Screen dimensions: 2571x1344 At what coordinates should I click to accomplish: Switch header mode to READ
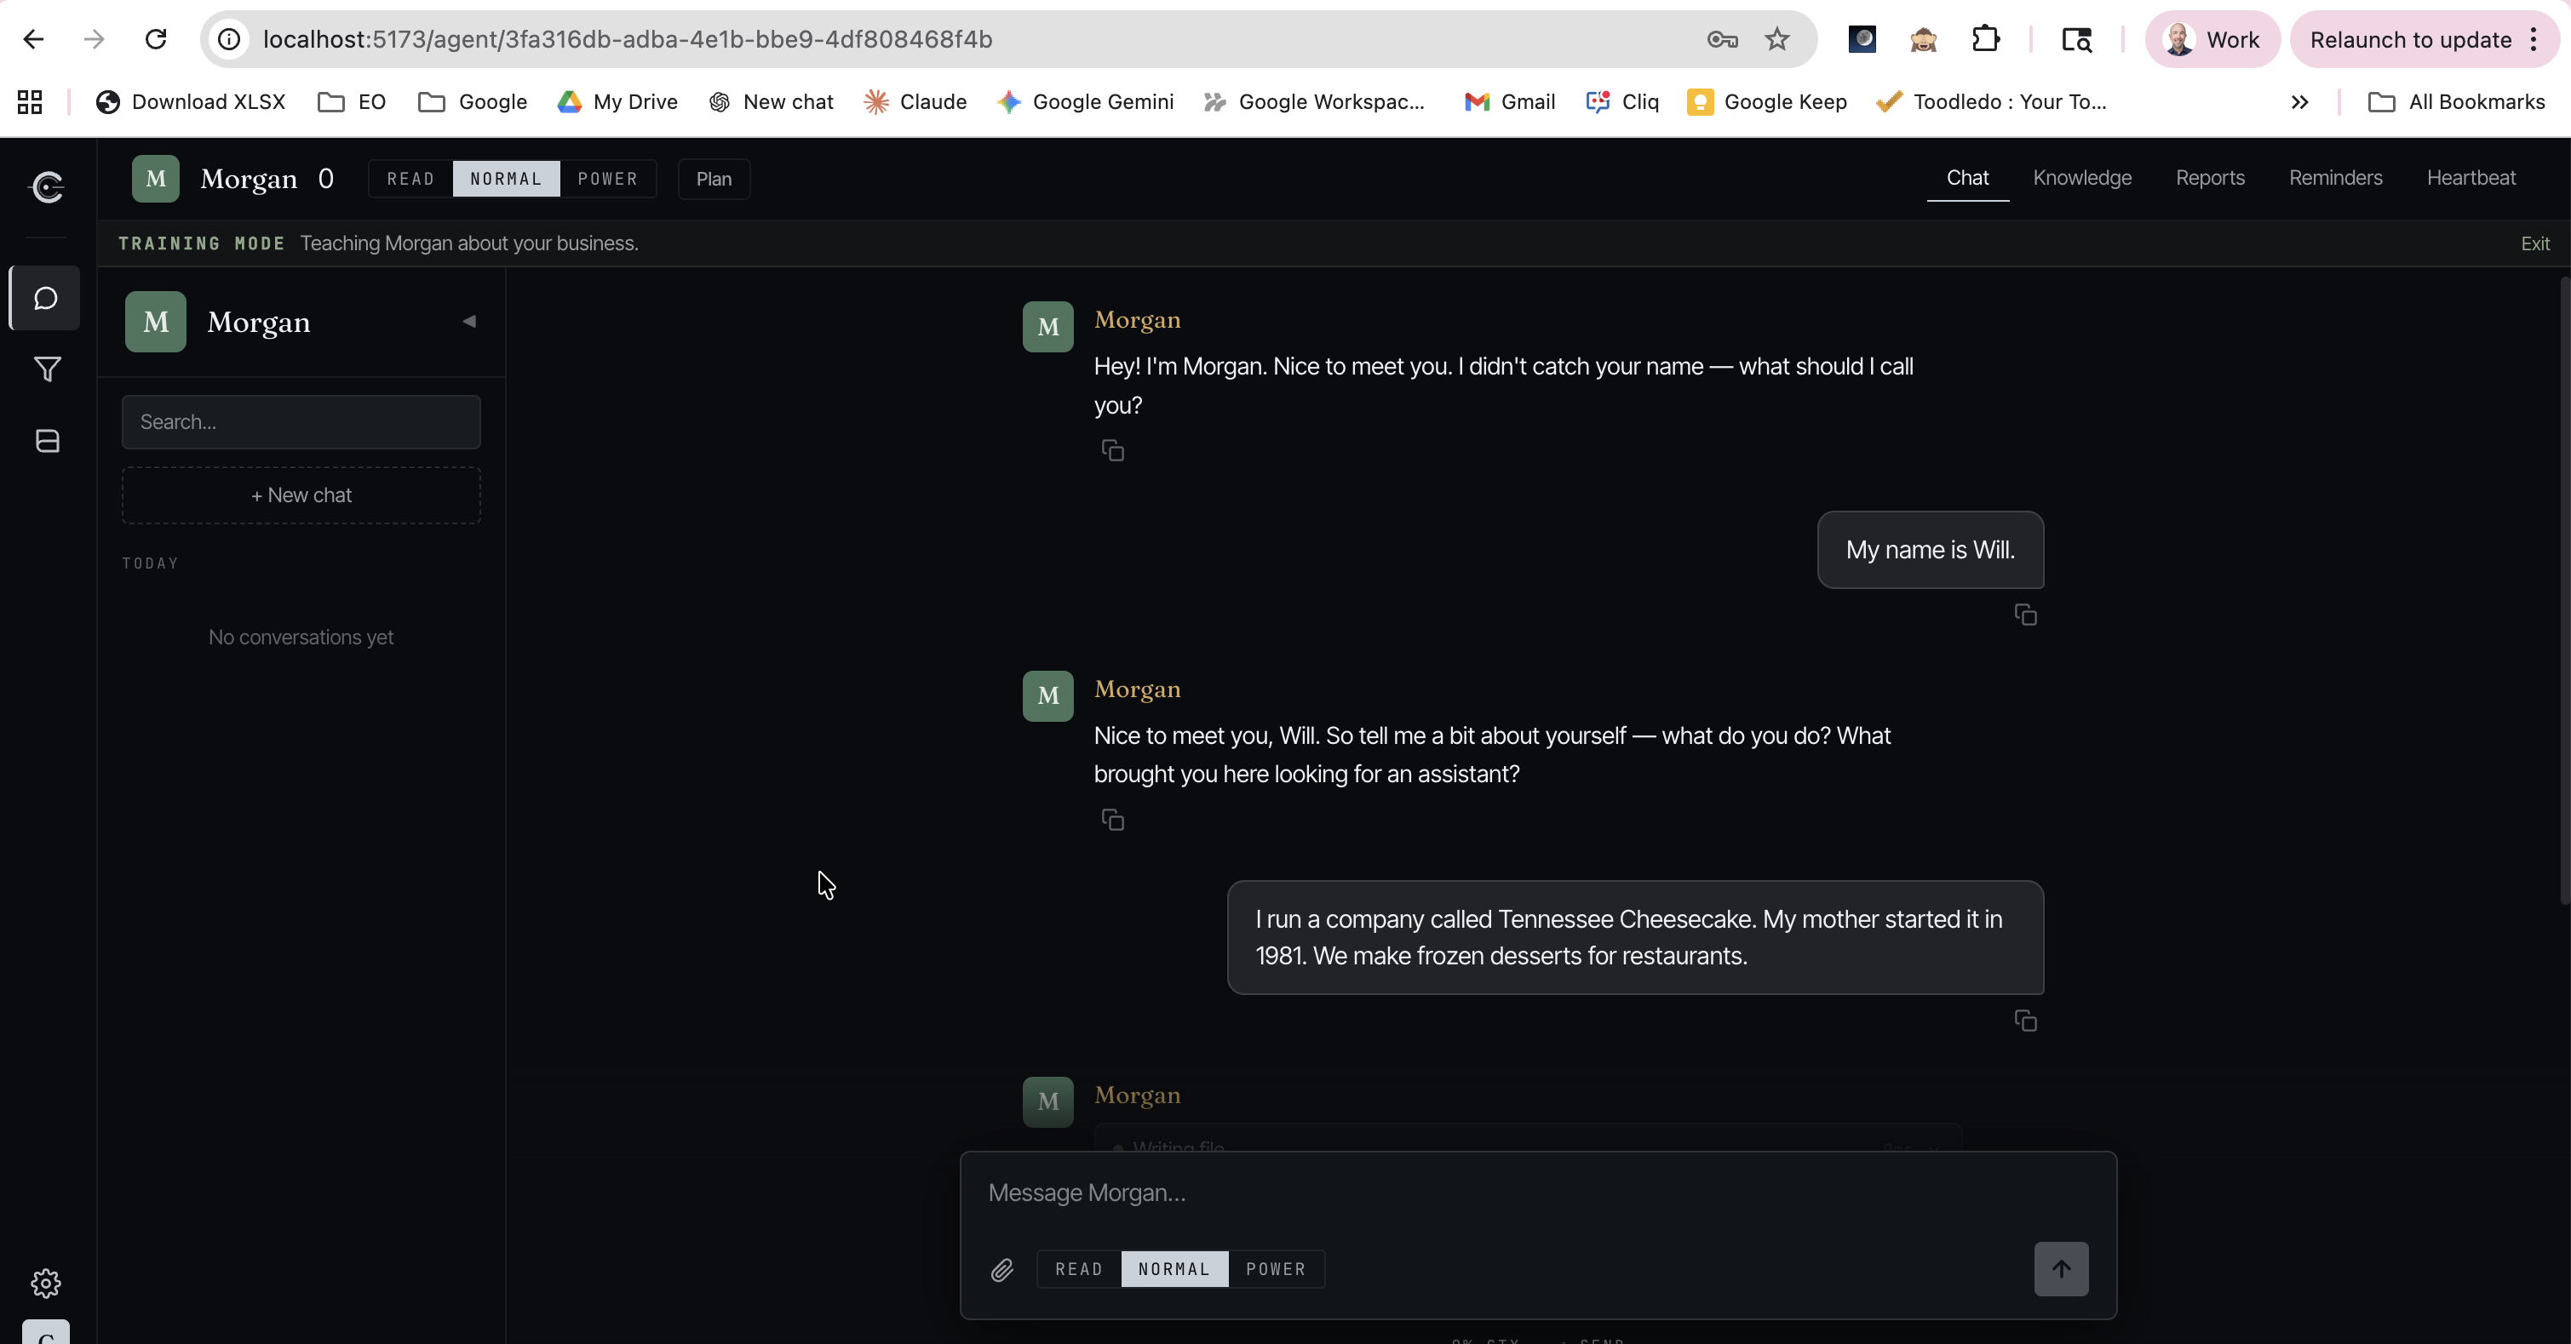pos(410,179)
